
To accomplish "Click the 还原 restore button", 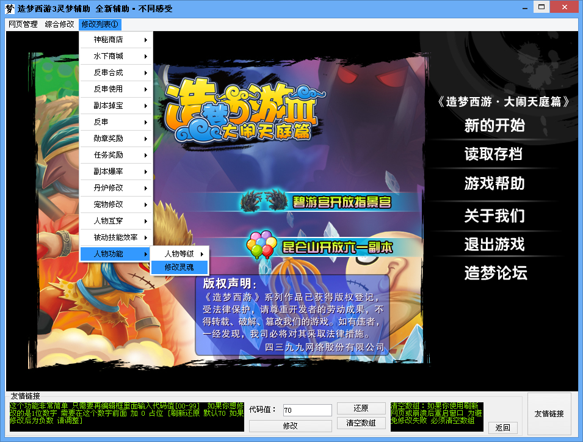I will [x=361, y=408].
